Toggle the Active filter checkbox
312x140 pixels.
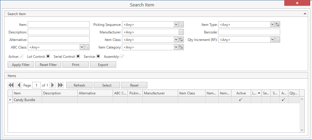22,56
